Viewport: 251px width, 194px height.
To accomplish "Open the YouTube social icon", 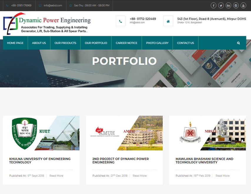I will pos(243,5).
